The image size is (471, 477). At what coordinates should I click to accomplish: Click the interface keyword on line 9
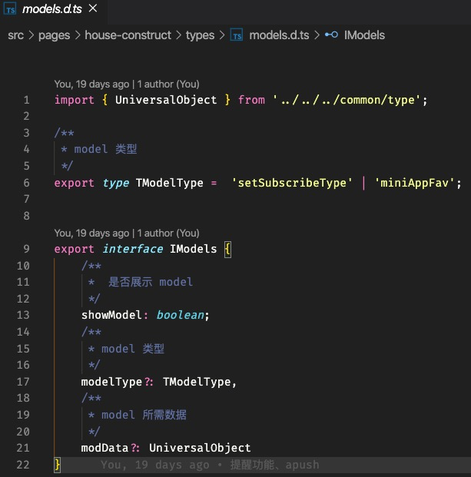[x=133, y=249]
